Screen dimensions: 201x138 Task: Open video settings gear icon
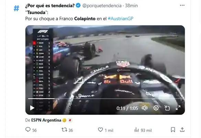156,108
